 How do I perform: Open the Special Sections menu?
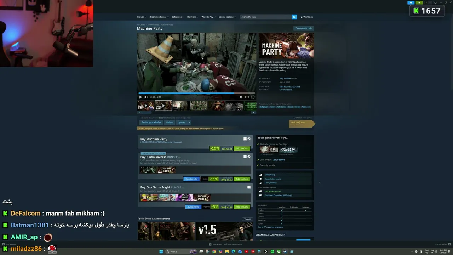(227, 17)
